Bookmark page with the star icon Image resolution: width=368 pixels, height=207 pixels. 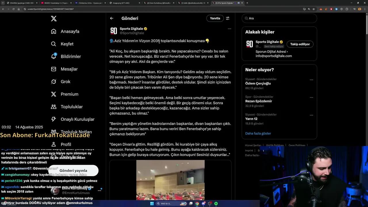click(314, 9)
